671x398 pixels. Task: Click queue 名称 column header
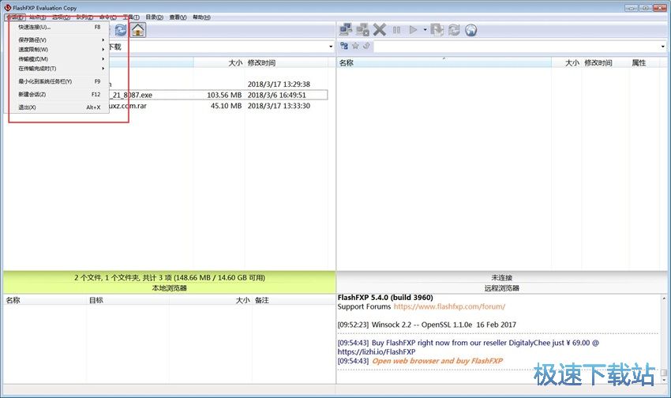45,300
